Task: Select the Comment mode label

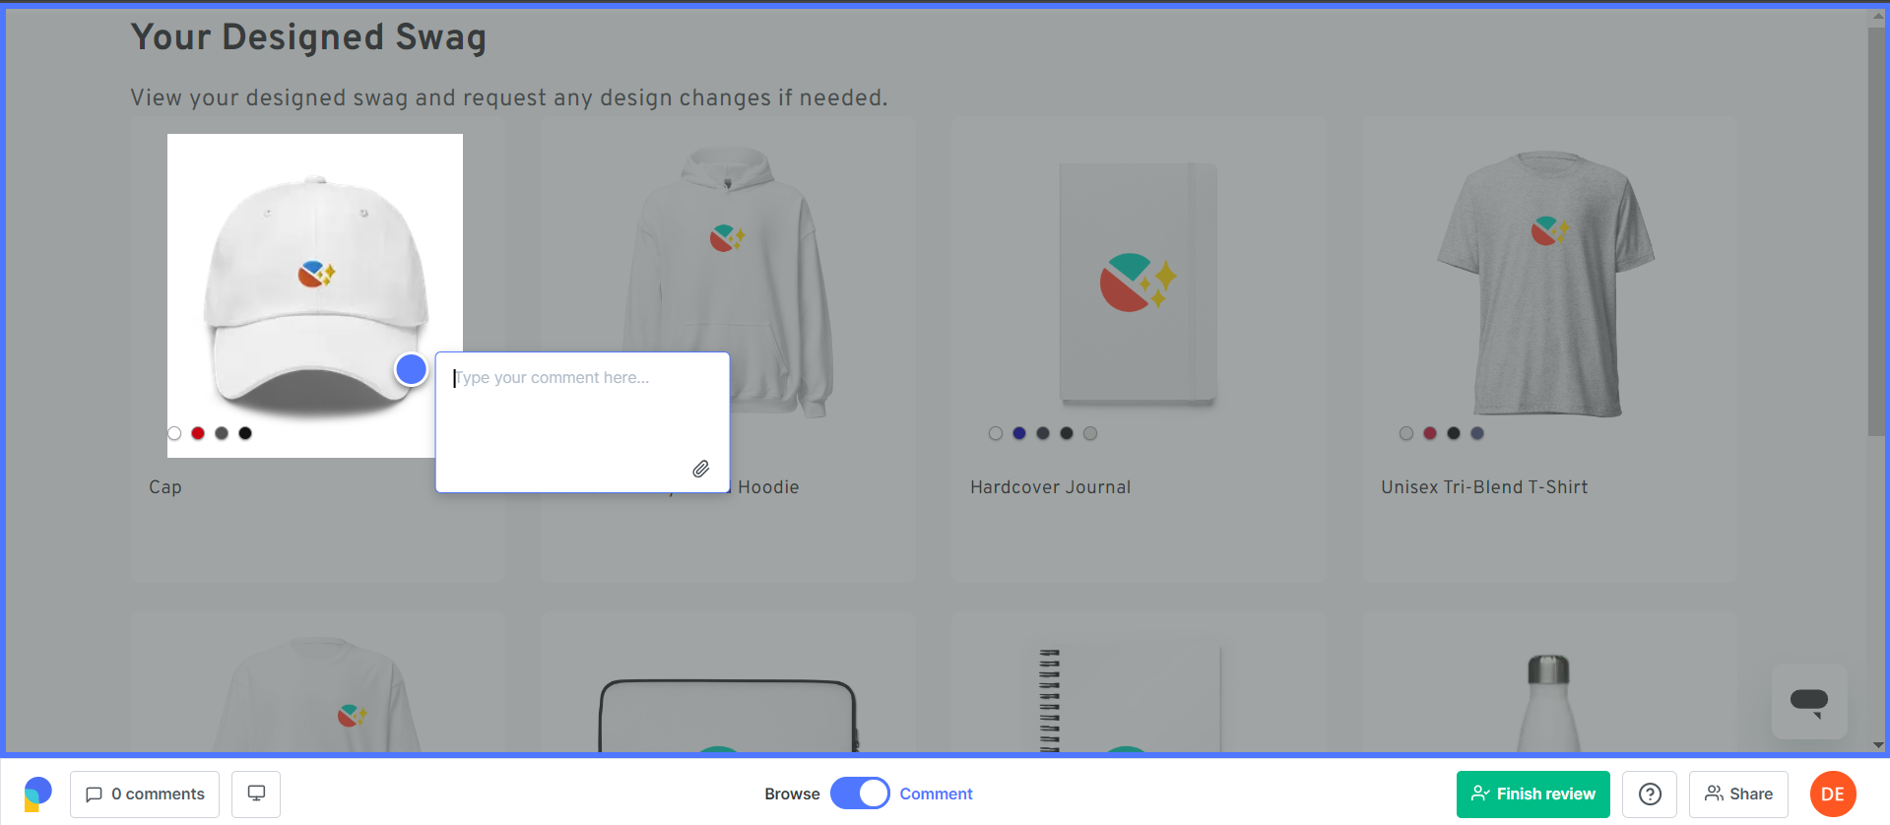Action: [936, 794]
